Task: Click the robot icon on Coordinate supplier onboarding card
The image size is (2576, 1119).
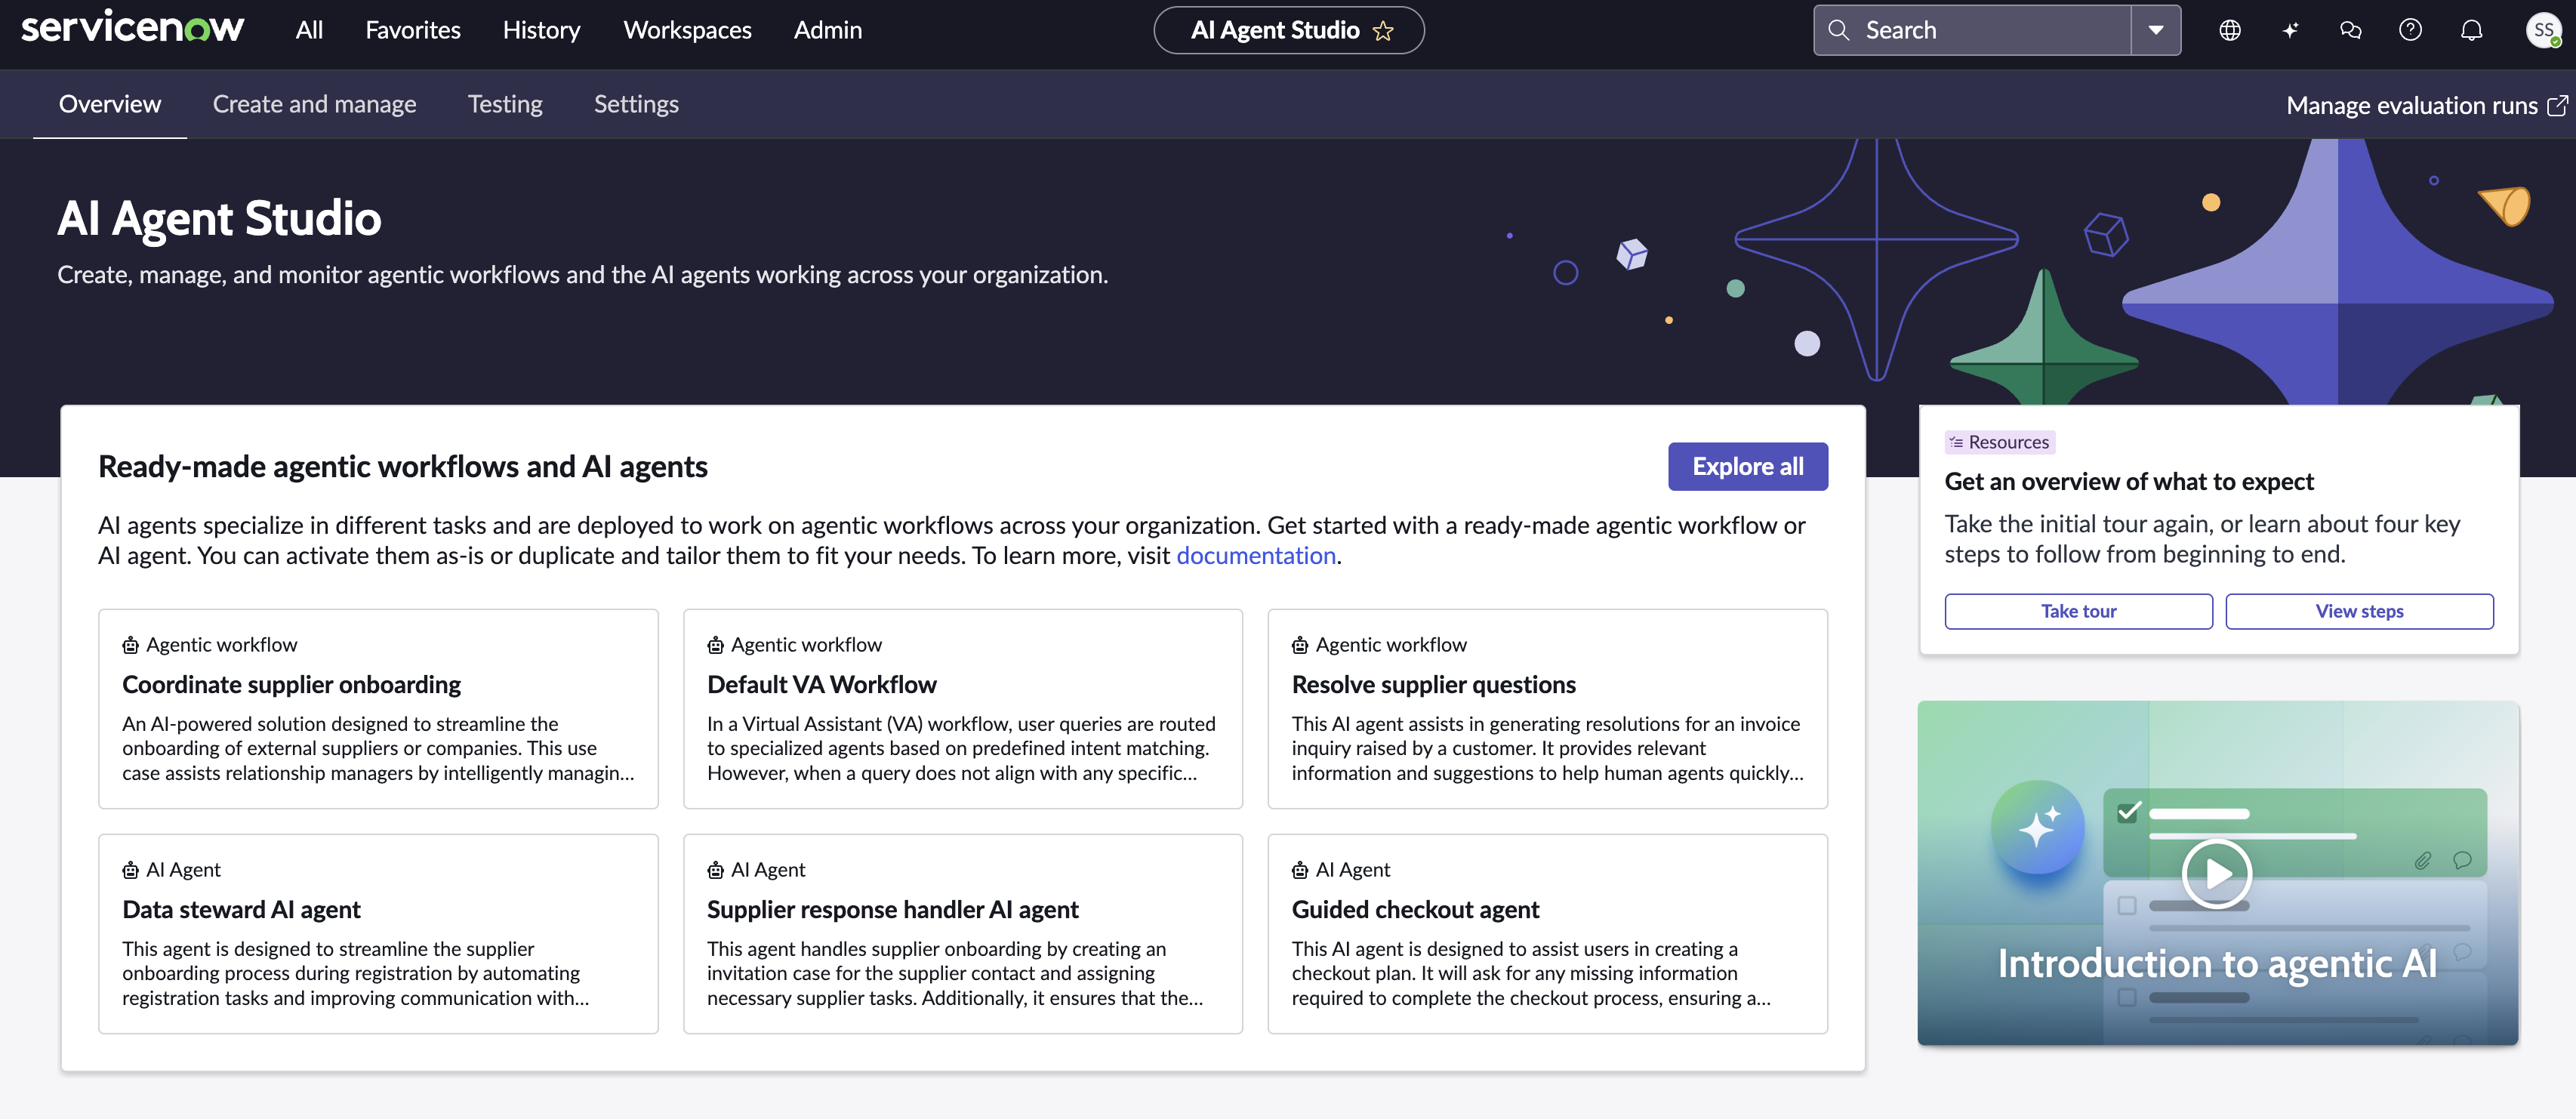Action: tap(130, 645)
